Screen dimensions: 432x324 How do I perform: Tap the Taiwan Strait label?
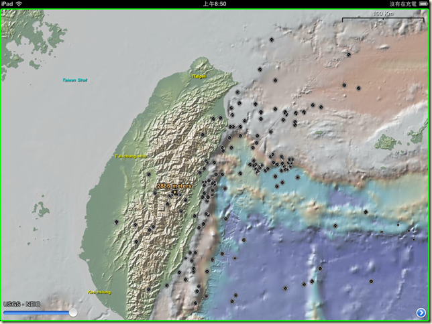74,80
